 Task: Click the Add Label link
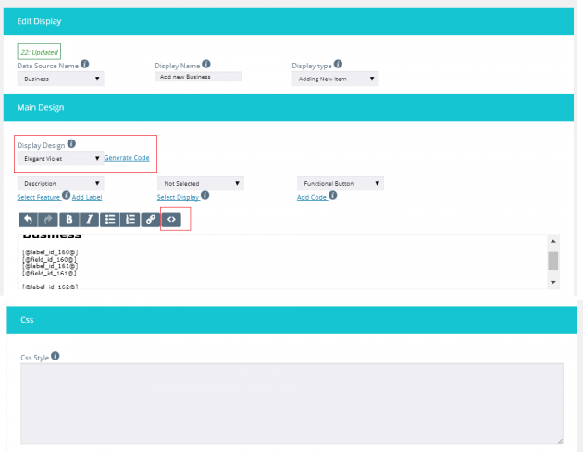(x=87, y=197)
